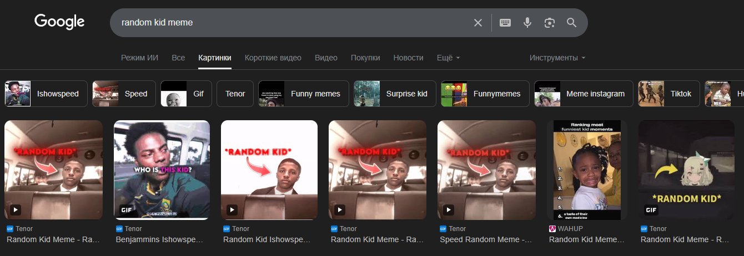The width and height of the screenshot is (744, 256).
Task: Open search by image camera icon
Action: tap(550, 23)
